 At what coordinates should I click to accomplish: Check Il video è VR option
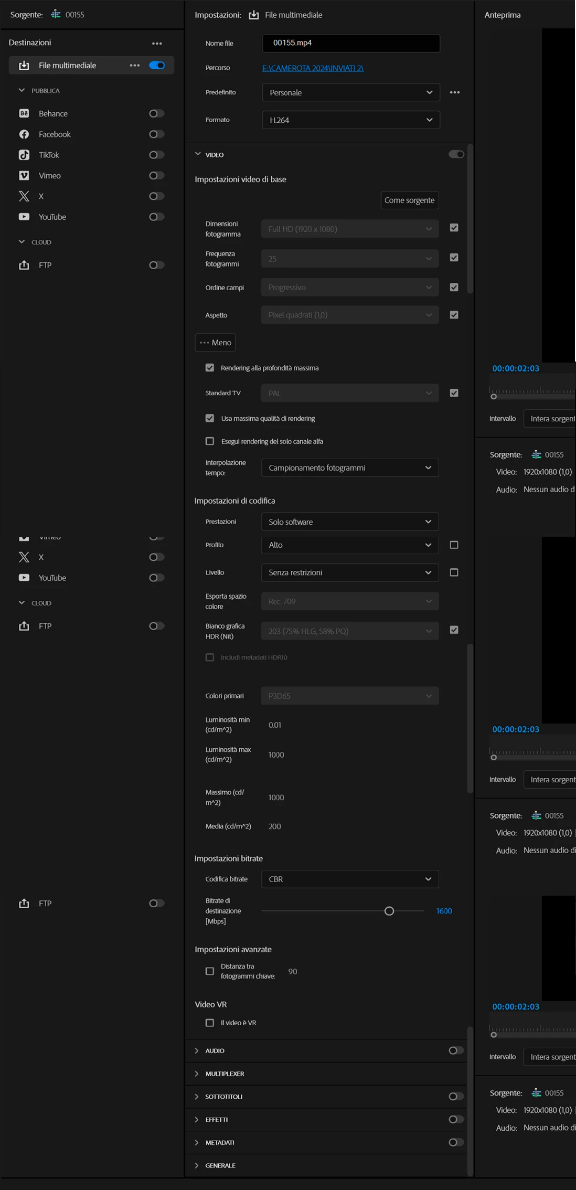[210, 1023]
